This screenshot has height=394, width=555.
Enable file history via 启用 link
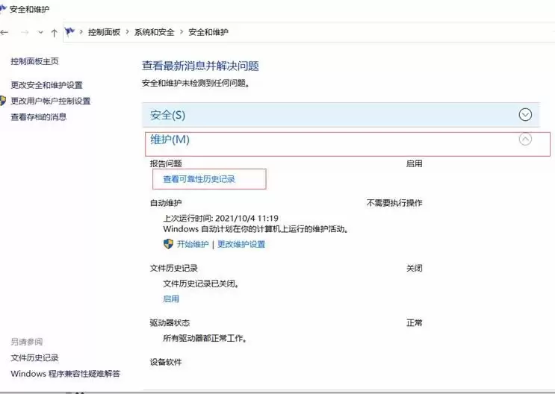[171, 298]
